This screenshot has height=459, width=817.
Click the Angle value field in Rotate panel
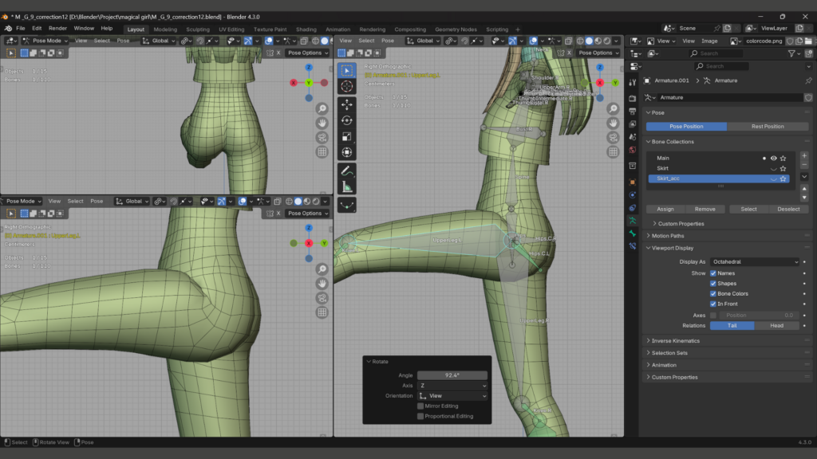pos(452,375)
